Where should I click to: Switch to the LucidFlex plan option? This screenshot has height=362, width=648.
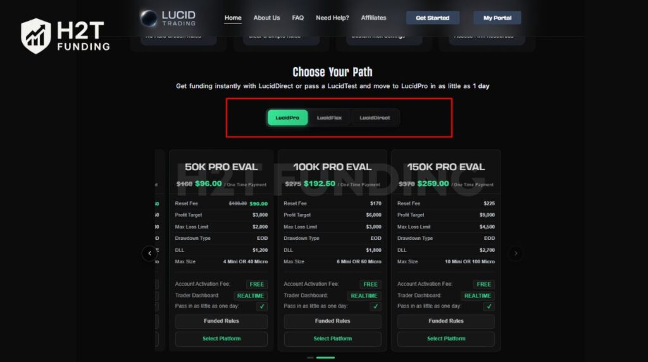[x=329, y=118]
